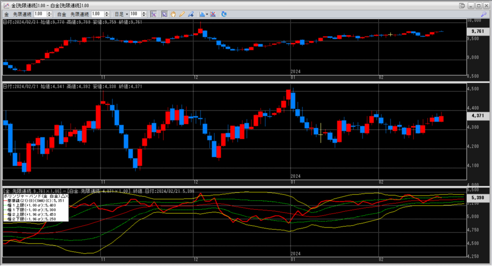This screenshot has height=266, width=492.
Task: Click the cascade windows icon in title bar
Action: coord(462,5)
